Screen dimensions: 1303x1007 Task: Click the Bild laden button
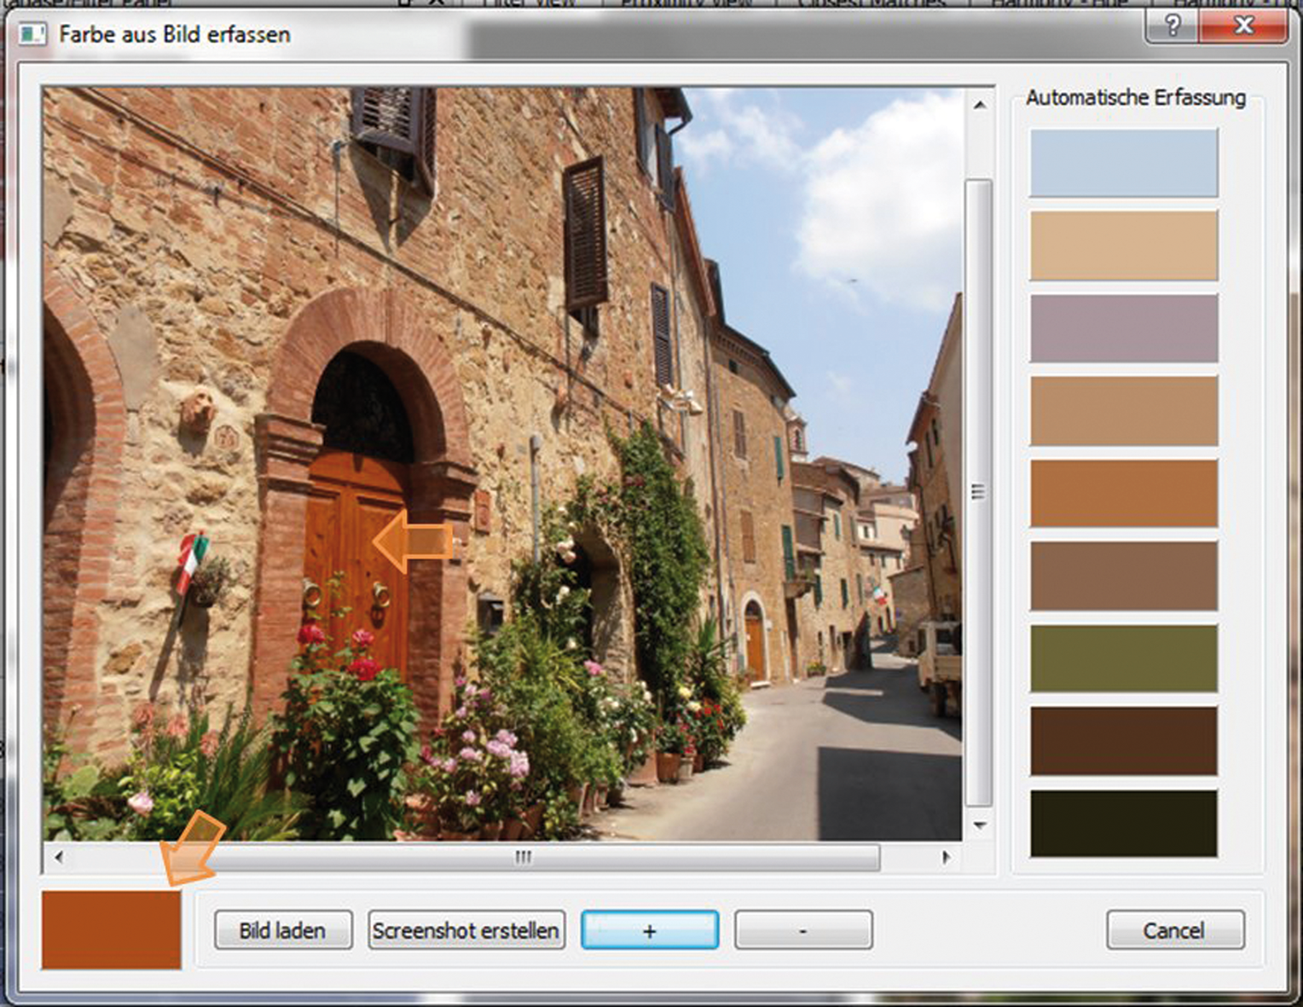click(282, 930)
